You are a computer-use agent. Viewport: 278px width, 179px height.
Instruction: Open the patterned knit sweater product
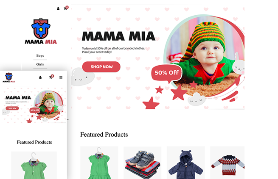(227, 162)
